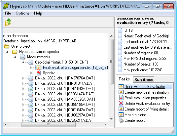Screen dimensions: 177x136
Task: Expand the MN01041A.DAT measurement node
Action: (23, 83)
